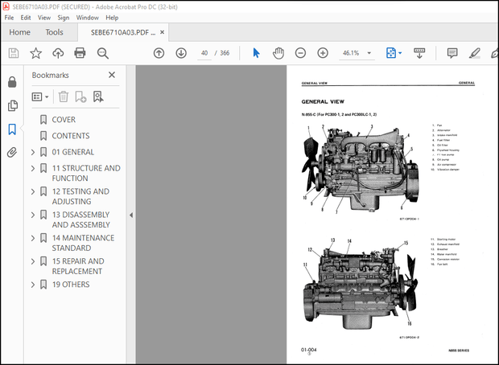
Task: Select the 19 OTHERS bookmark label
Action: (x=71, y=285)
